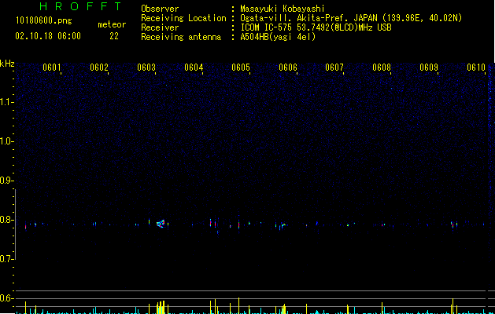Click the 0604 time marker
This screenshot has width=495, height=314.
194,68
